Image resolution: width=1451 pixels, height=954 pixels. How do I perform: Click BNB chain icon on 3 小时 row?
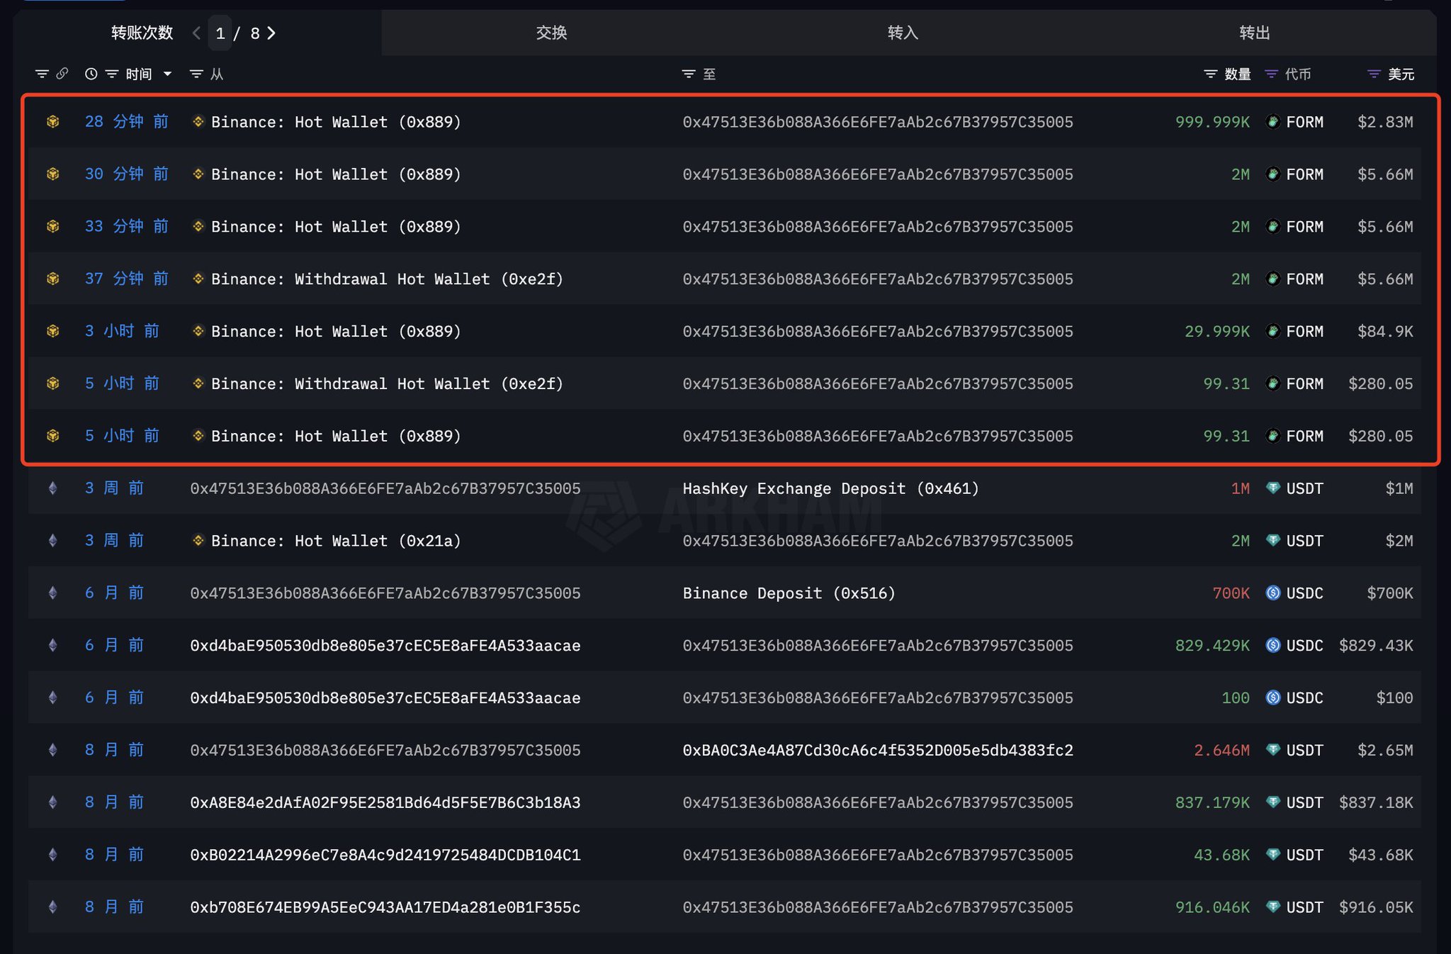[x=52, y=332]
